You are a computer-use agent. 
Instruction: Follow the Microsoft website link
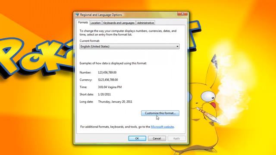coord(162,127)
